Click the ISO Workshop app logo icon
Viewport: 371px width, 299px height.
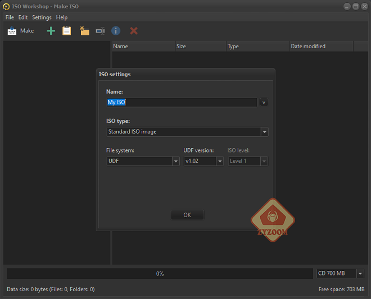tap(6, 7)
